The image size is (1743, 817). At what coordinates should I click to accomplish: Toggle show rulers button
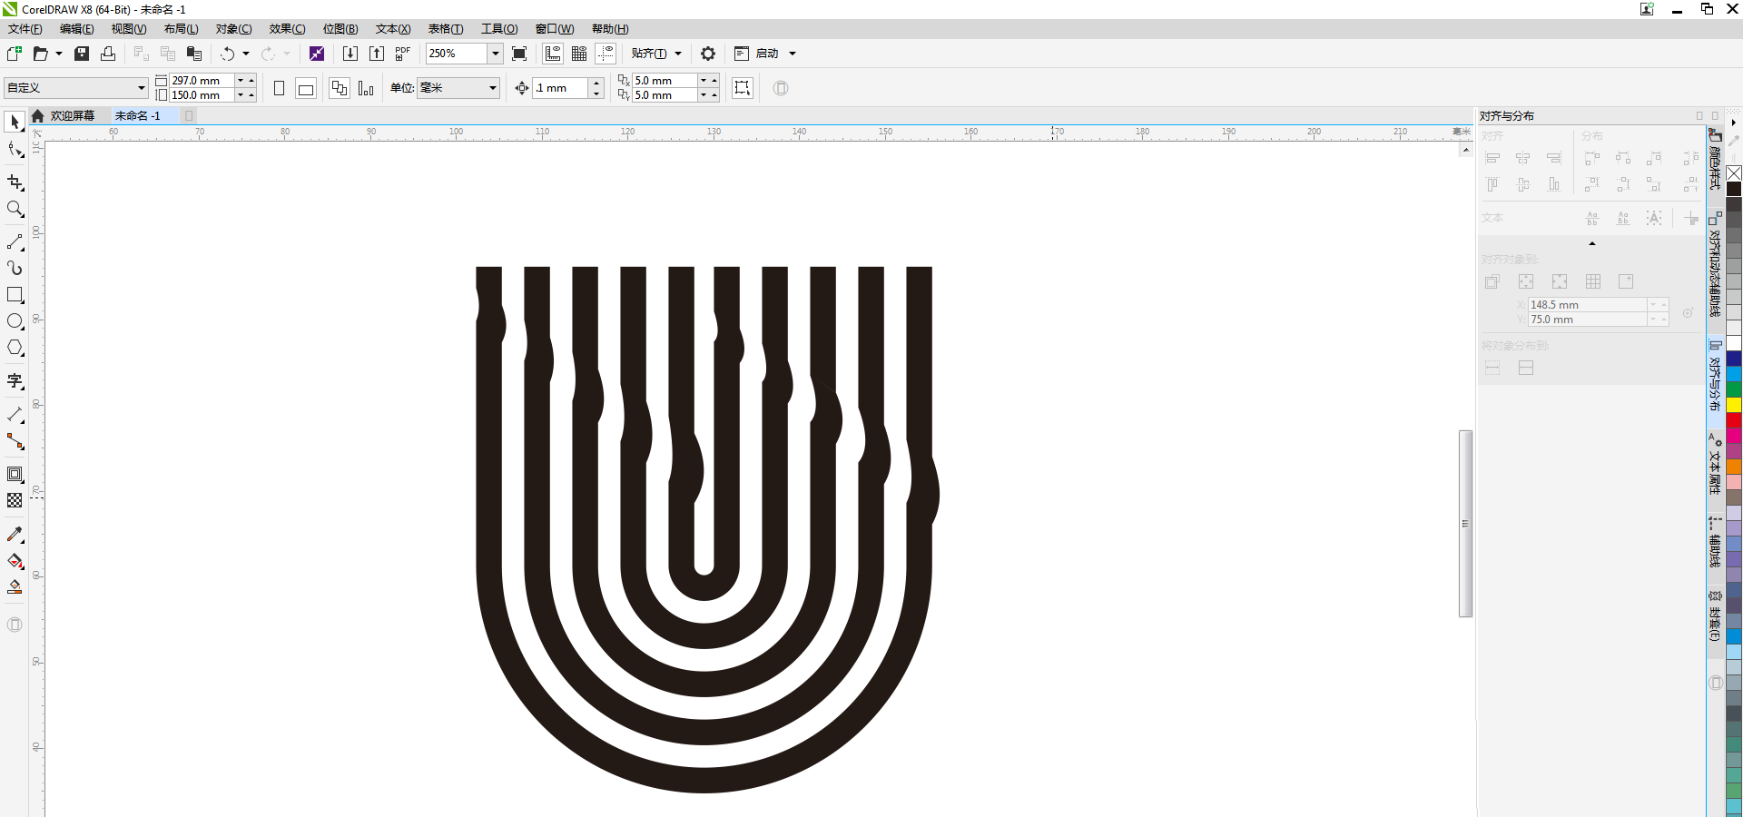coord(553,54)
